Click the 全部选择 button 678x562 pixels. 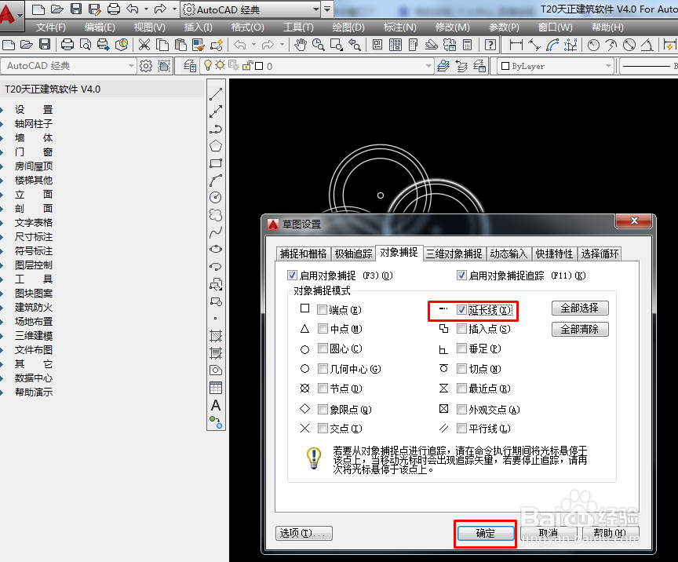[x=580, y=308]
